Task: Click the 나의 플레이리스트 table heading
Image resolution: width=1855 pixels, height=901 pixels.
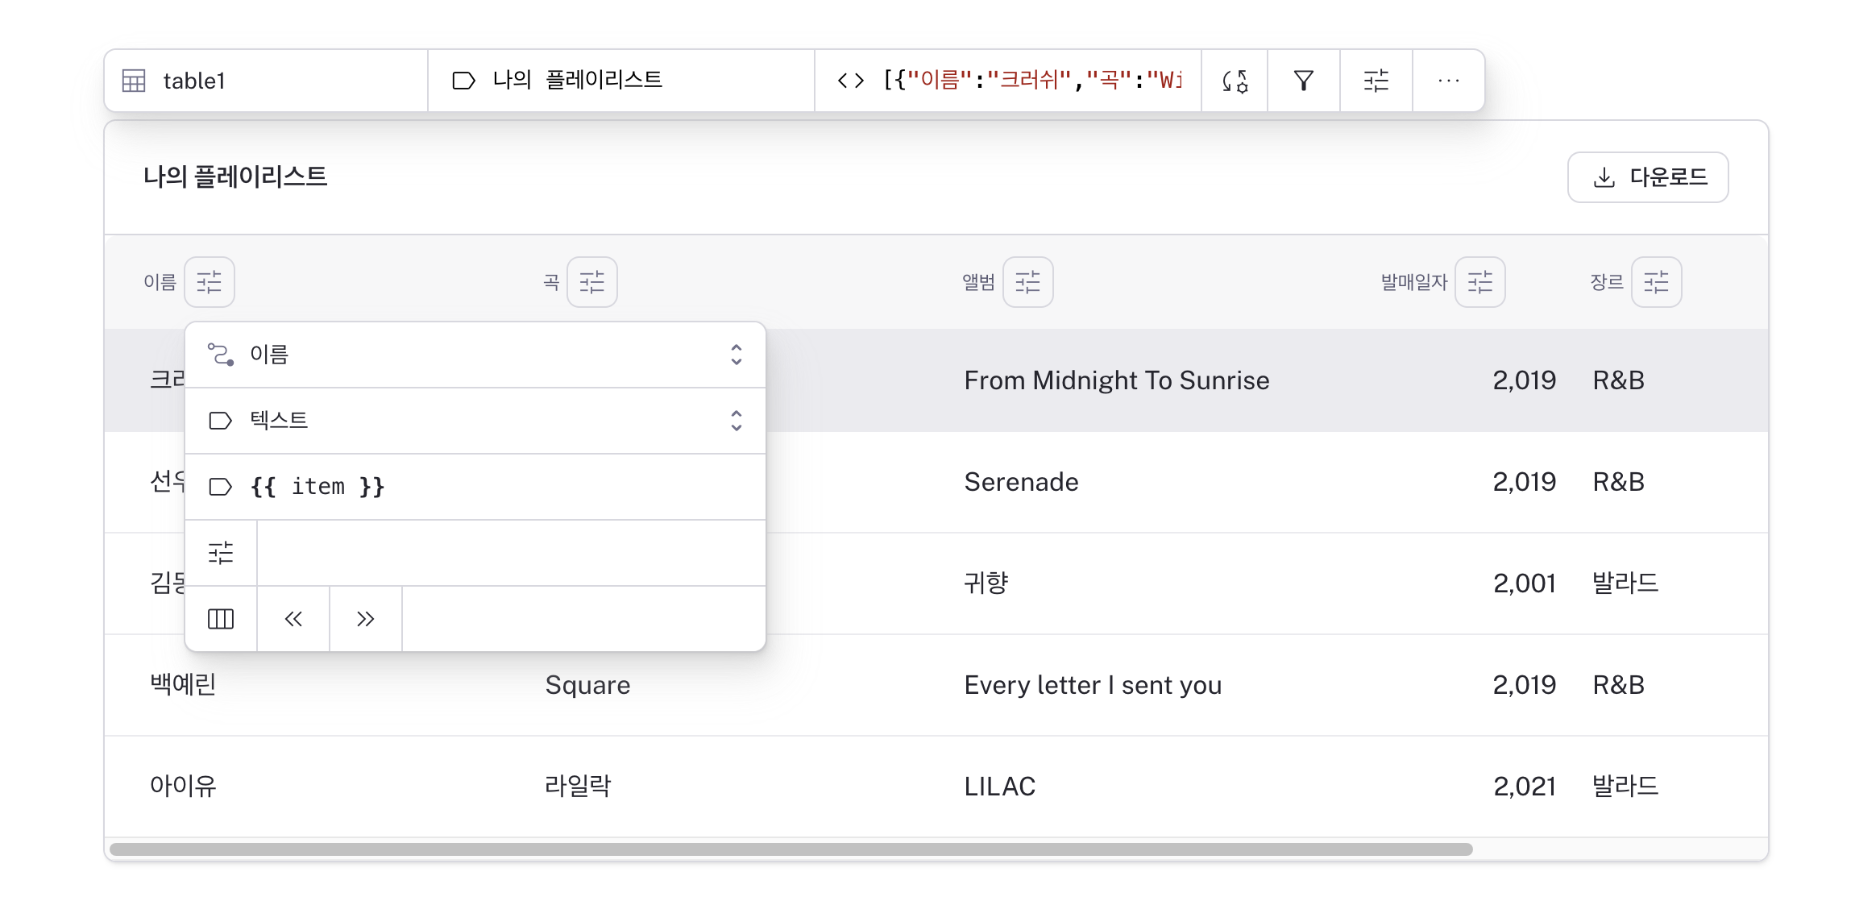Action: 235,177
